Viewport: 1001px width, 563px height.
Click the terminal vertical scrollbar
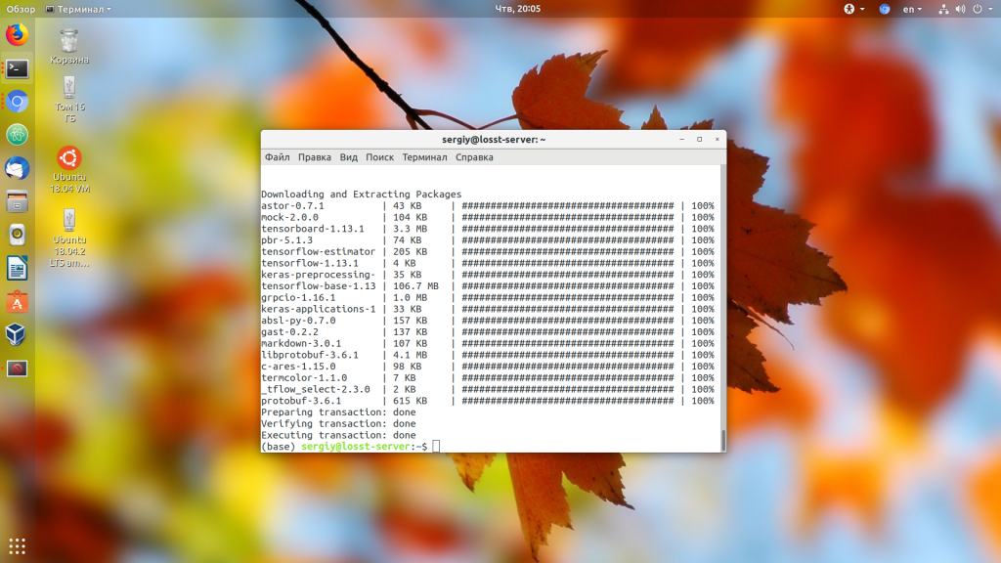723,440
